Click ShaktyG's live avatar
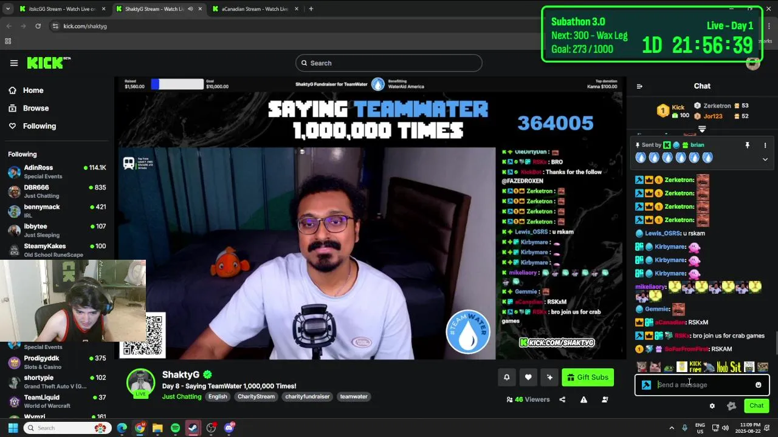 (x=140, y=383)
